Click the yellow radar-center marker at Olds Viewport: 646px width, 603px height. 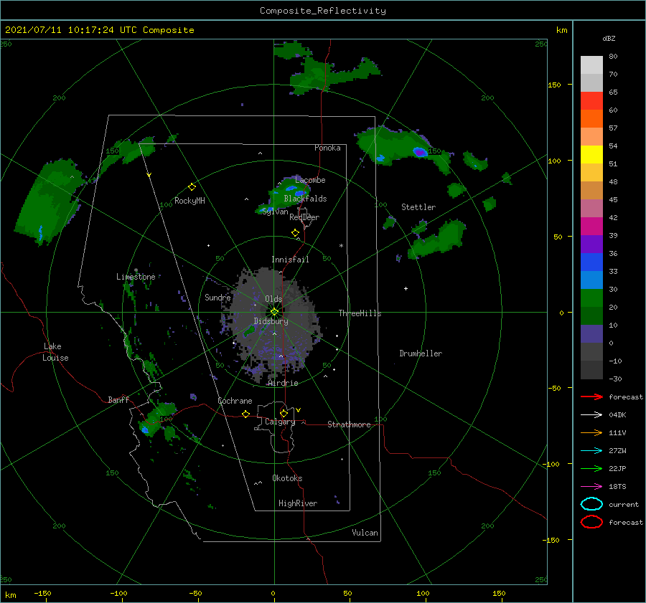[274, 312]
